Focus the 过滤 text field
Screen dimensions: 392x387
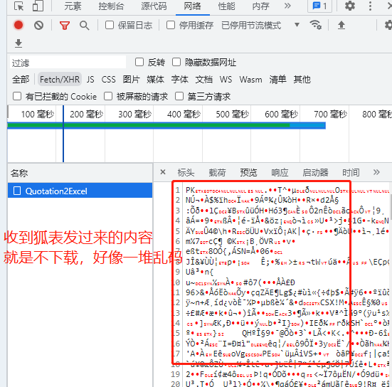[68, 63]
